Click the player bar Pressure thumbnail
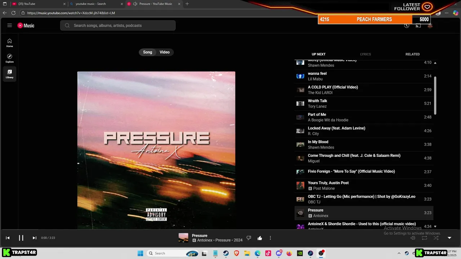This screenshot has height=259, width=461. pyautogui.click(x=183, y=238)
